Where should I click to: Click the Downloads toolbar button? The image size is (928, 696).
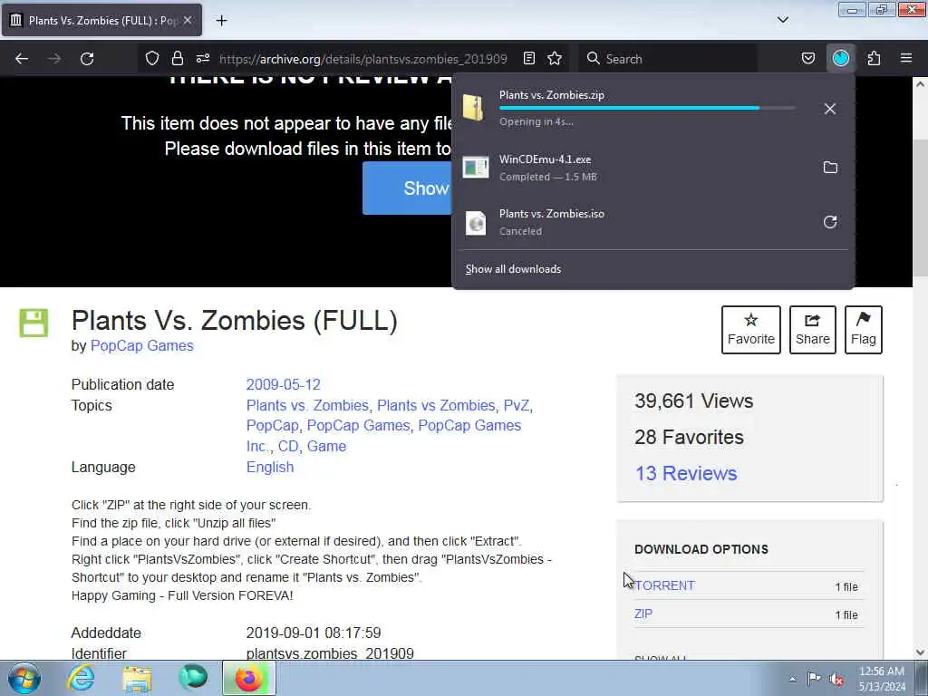(841, 58)
